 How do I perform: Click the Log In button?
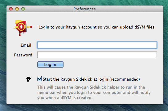click(50, 64)
